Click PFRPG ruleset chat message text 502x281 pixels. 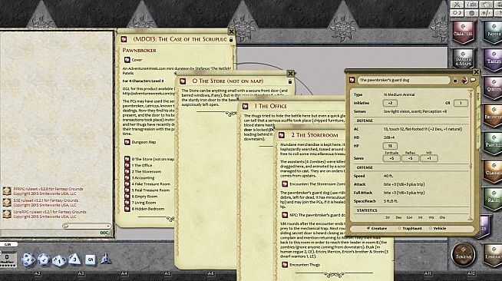[x=48, y=191]
